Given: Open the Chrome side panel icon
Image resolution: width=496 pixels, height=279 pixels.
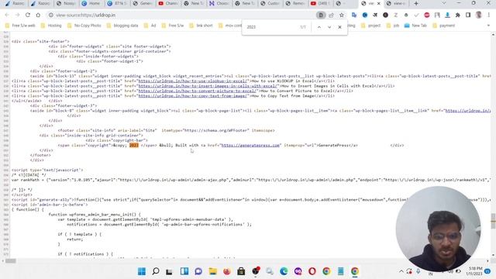Looking at the screenshot, I should pyautogui.click(x=468, y=15).
